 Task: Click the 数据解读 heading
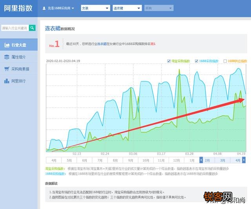coord(51,184)
